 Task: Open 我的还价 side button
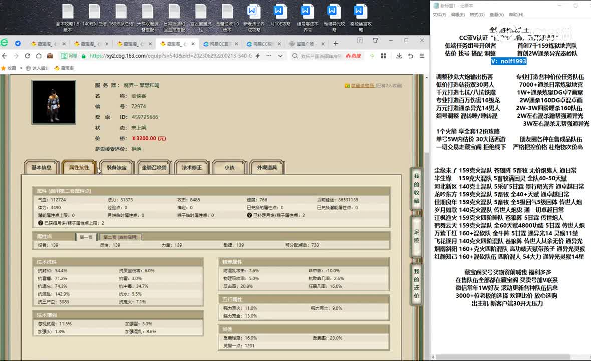pos(417,283)
